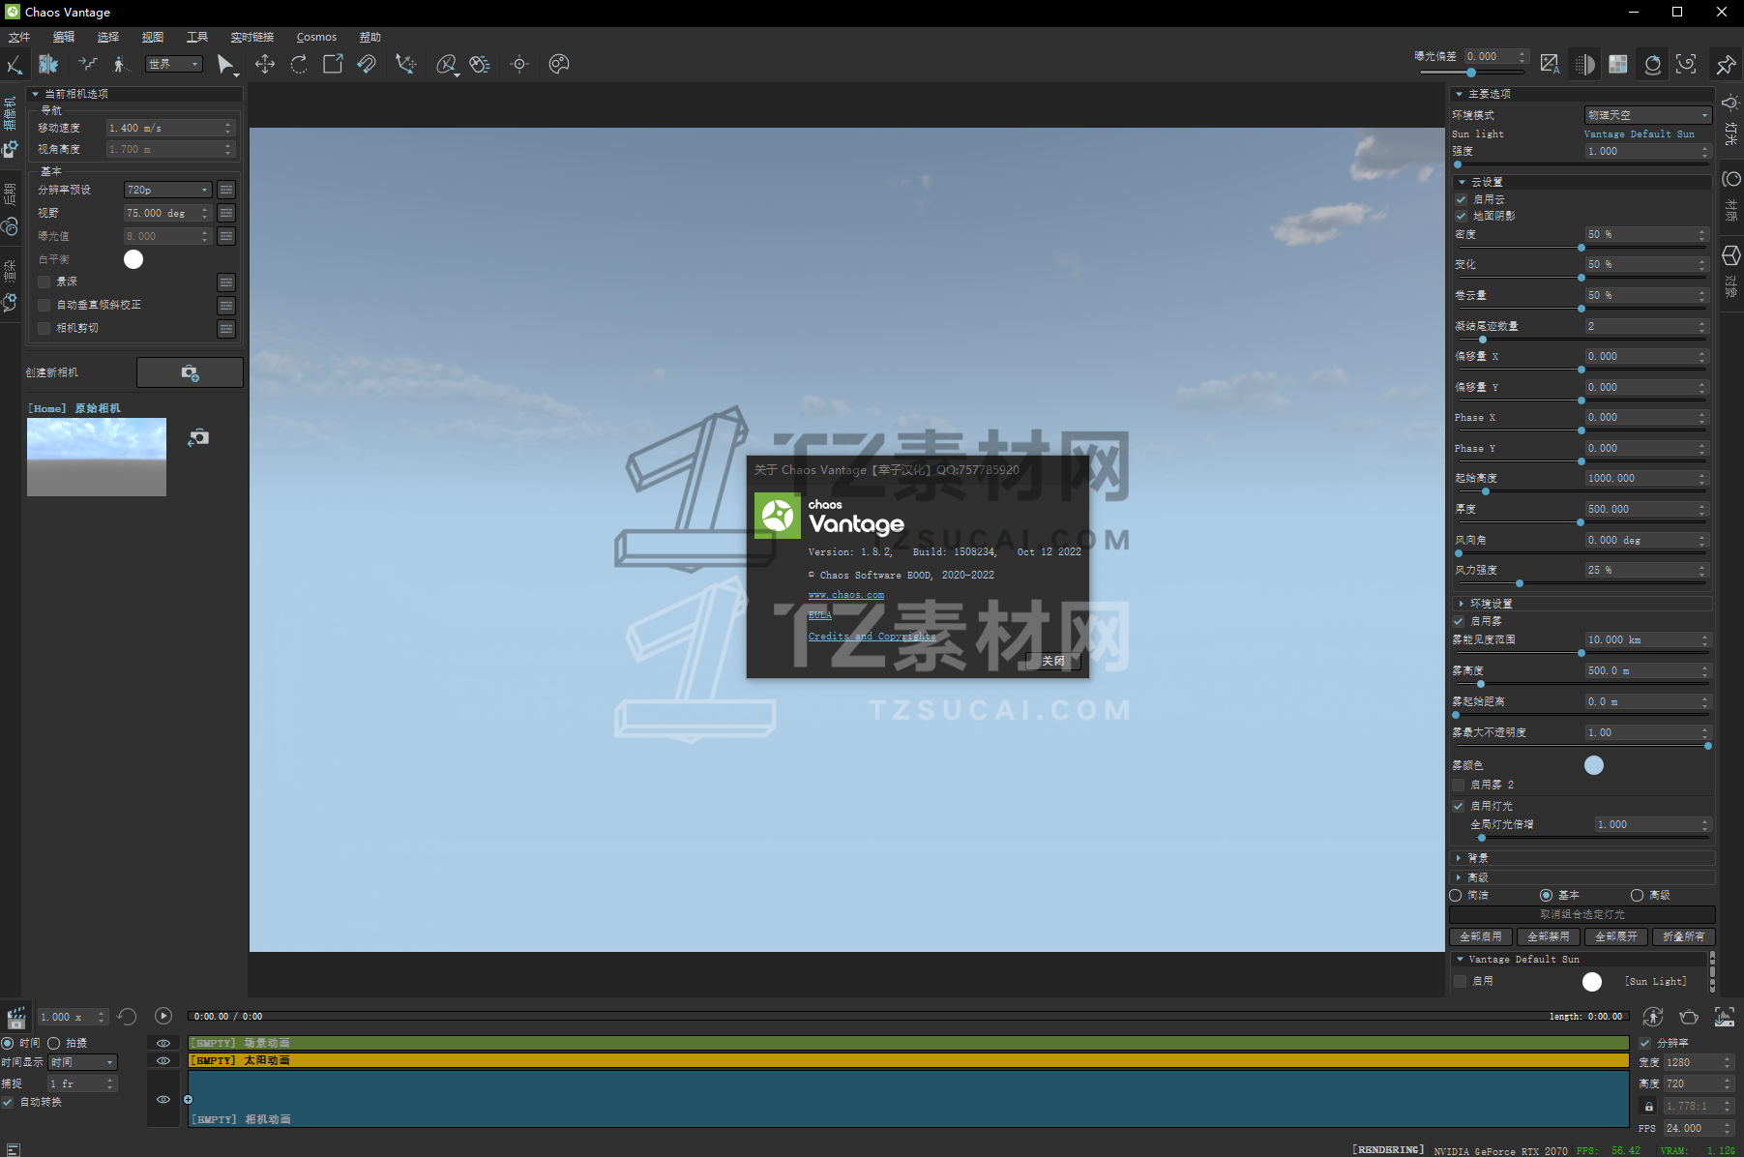This screenshot has width=1744, height=1157.
Task: Click the add new camera button
Action: pos(190,372)
